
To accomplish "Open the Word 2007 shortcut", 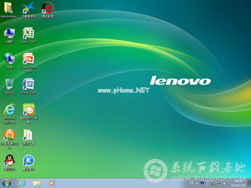I will [28, 86].
